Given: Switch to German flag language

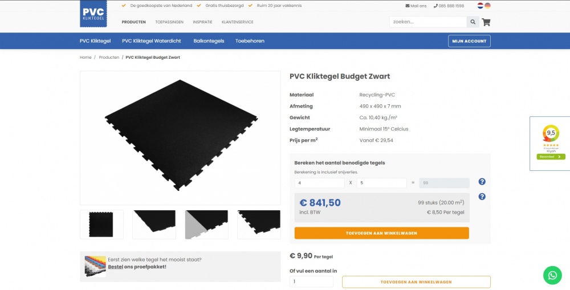Looking at the screenshot, I should click(487, 6).
